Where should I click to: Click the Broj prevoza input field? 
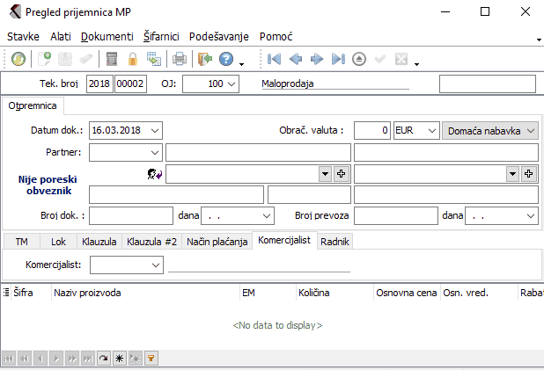(x=396, y=214)
